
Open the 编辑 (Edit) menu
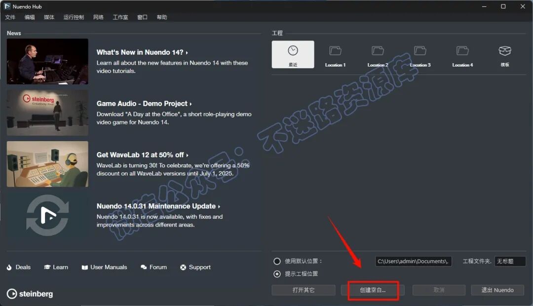click(x=30, y=17)
